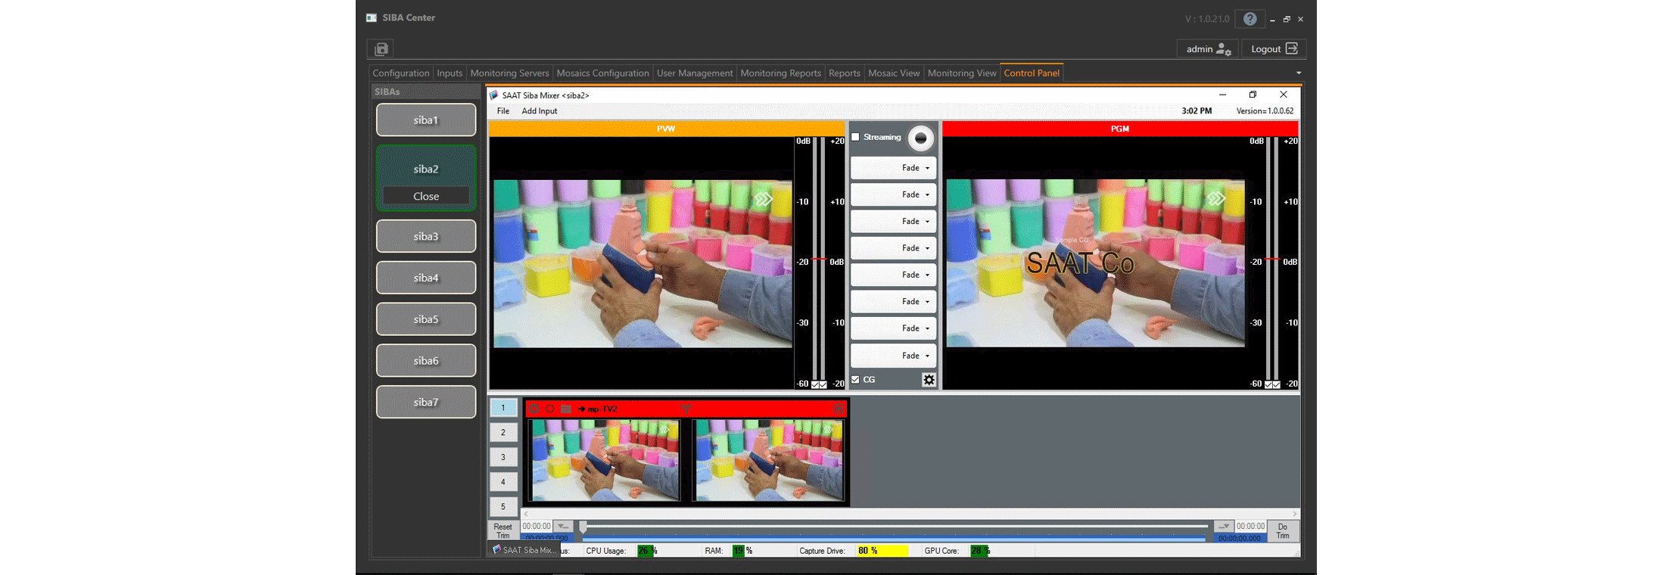Click the circular icon at right of mp-TV2 header
1665x575 pixels.
click(x=838, y=409)
